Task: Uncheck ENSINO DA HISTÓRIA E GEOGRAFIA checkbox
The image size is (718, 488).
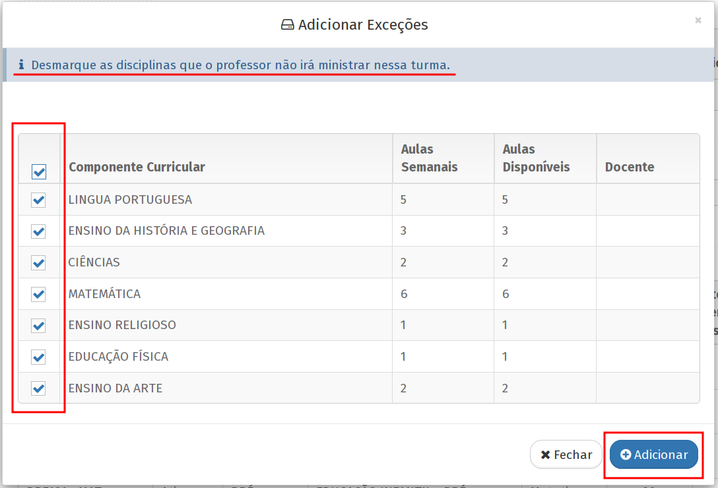Action: [38, 231]
